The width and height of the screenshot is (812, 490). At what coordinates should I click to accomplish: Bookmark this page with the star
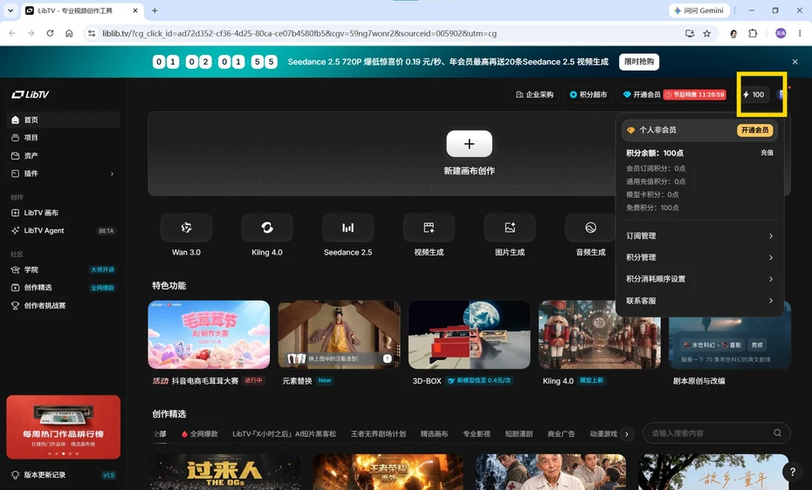click(x=707, y=33)
